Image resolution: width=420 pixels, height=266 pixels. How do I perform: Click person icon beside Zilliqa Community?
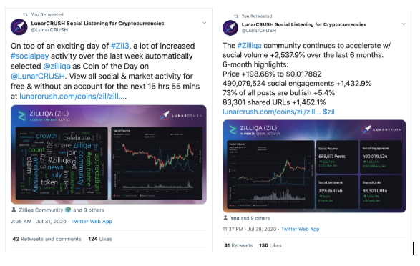(x=14, y=210)
